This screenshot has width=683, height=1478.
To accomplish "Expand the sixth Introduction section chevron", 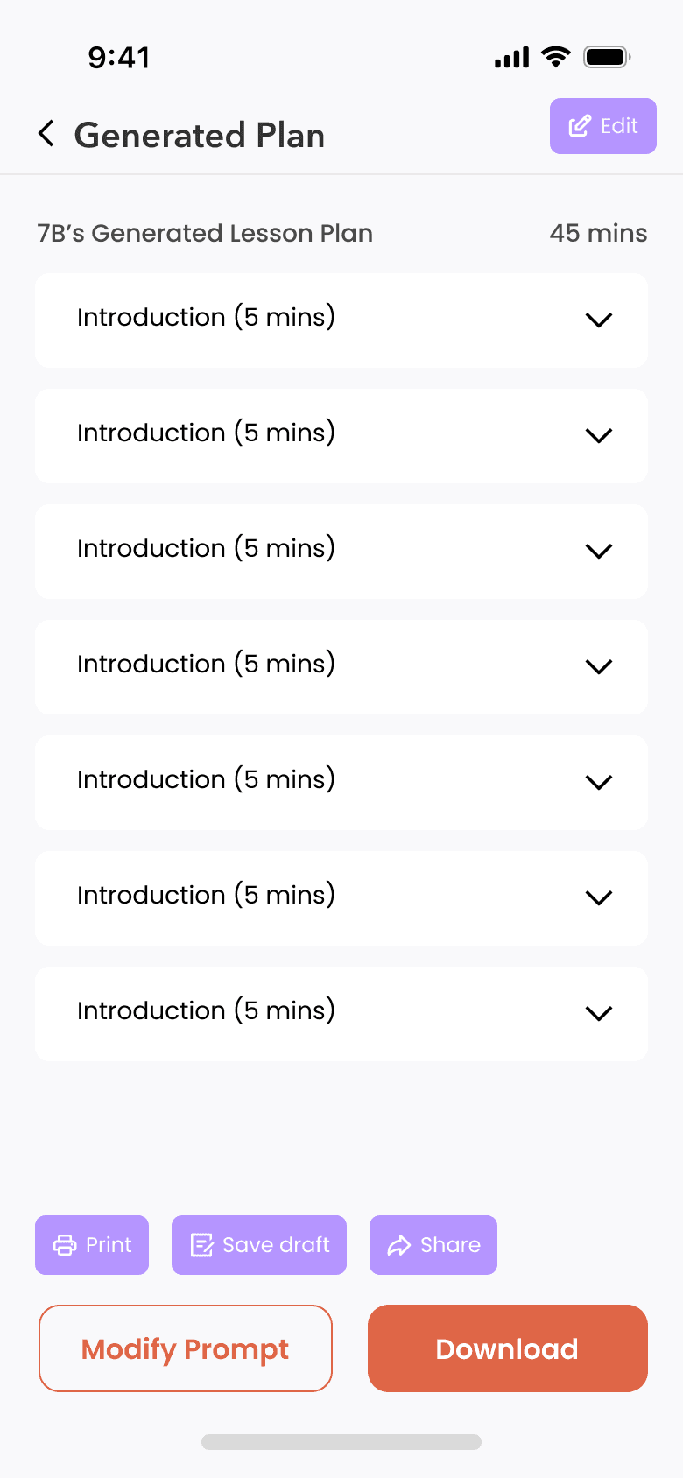I will [x=599, y=898].
